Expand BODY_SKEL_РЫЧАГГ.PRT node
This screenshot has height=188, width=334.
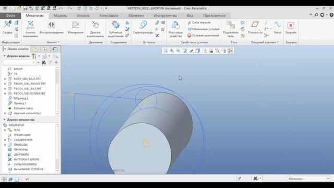[5, 84]
